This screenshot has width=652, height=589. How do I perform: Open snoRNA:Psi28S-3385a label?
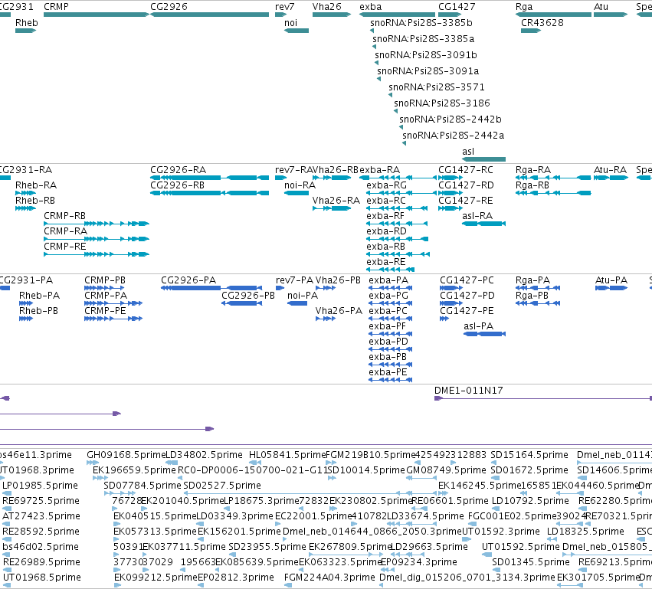[423, 39]
